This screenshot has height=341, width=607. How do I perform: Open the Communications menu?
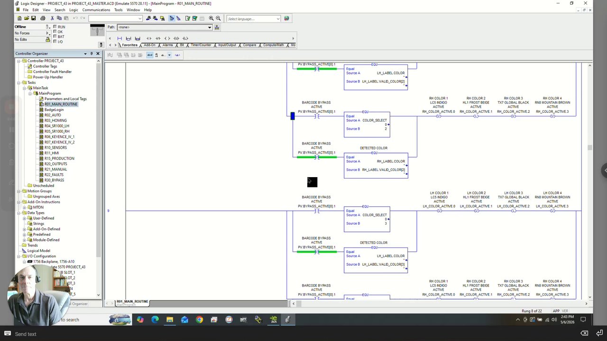(x=96, y=10)
